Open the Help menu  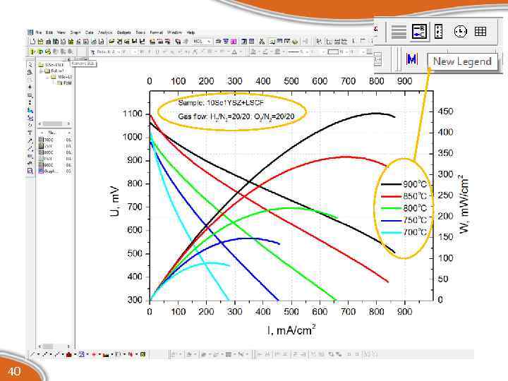(x=190, y=32)
